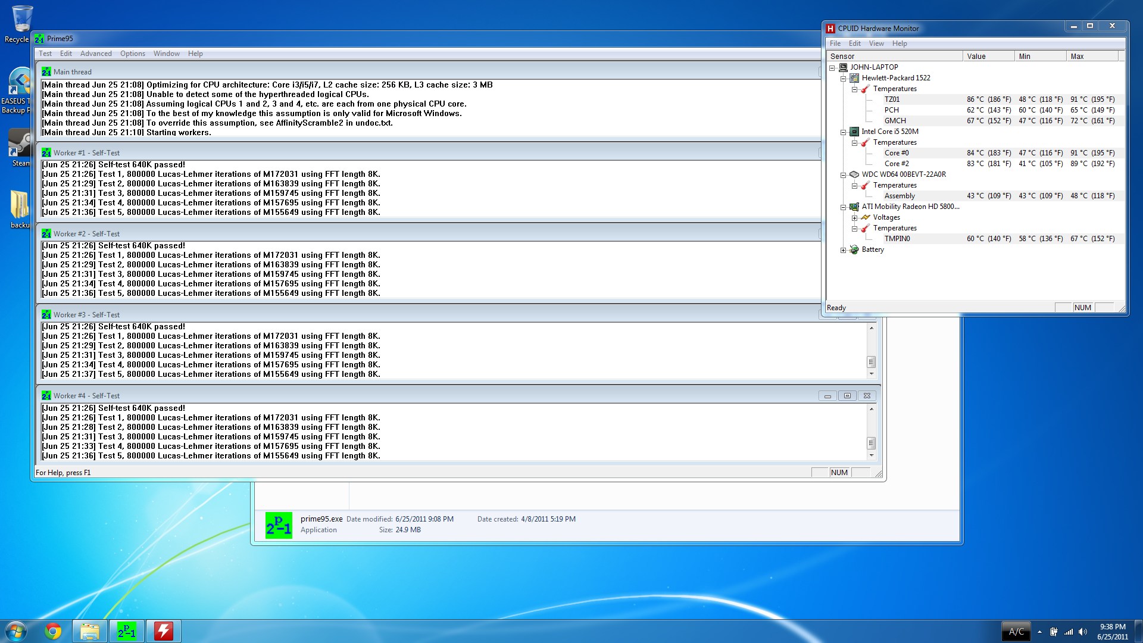Select the Hewlett-Packard 1522 motherboard icon
Screen dimensions: 1143x643
(x=854, y=78)
